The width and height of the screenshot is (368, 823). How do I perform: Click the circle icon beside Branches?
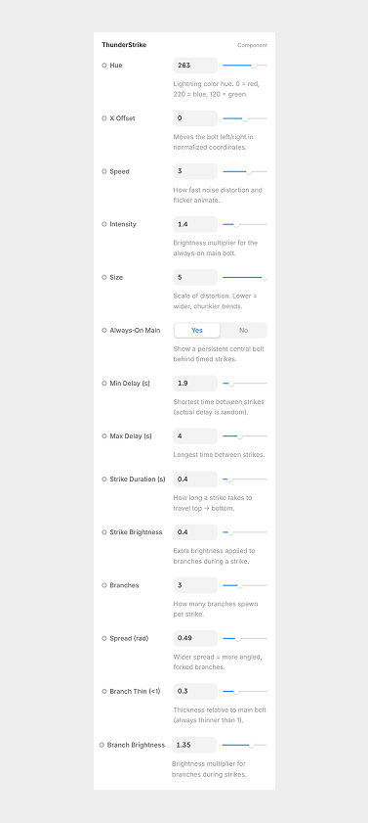(104, 585)
